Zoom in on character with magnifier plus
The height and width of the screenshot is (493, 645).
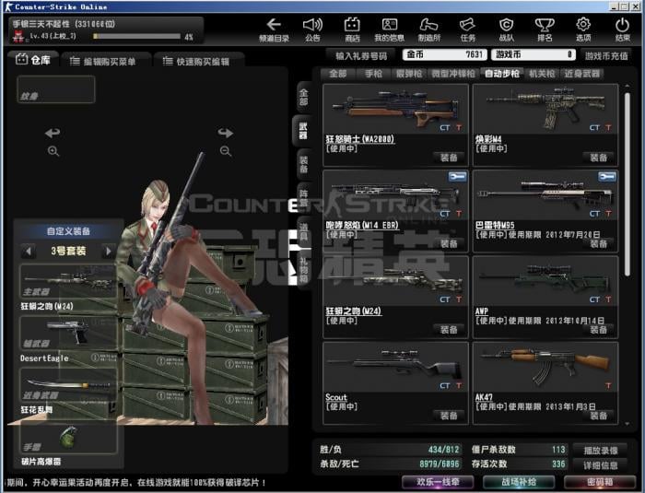click(x=53, y=151)
